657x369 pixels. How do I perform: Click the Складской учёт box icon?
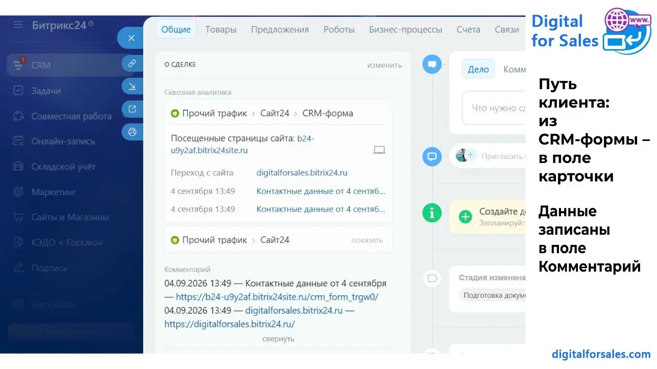click(18, 167)
